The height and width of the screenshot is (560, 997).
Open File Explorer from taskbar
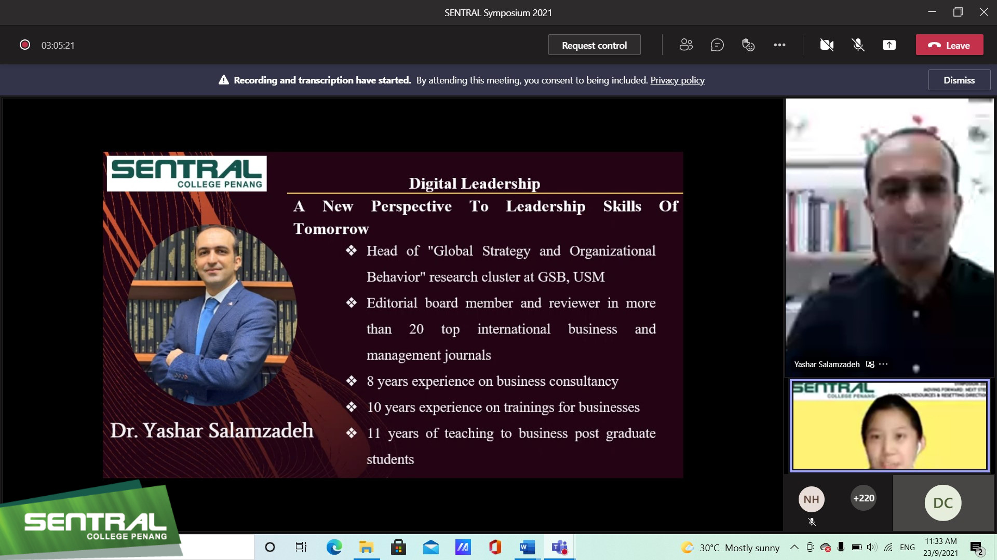(x=366, y=547)
